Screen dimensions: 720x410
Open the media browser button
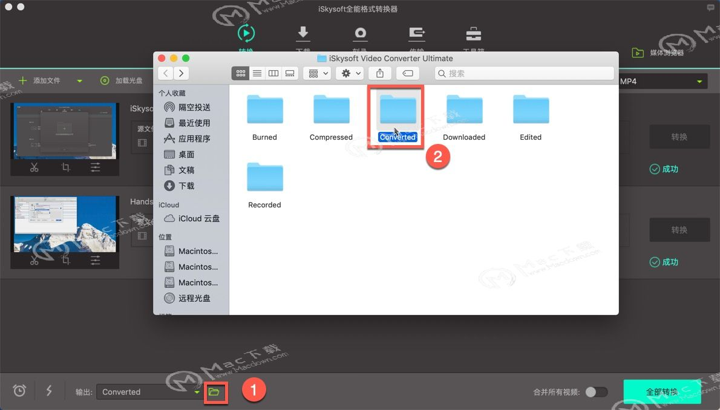point(658,53)
